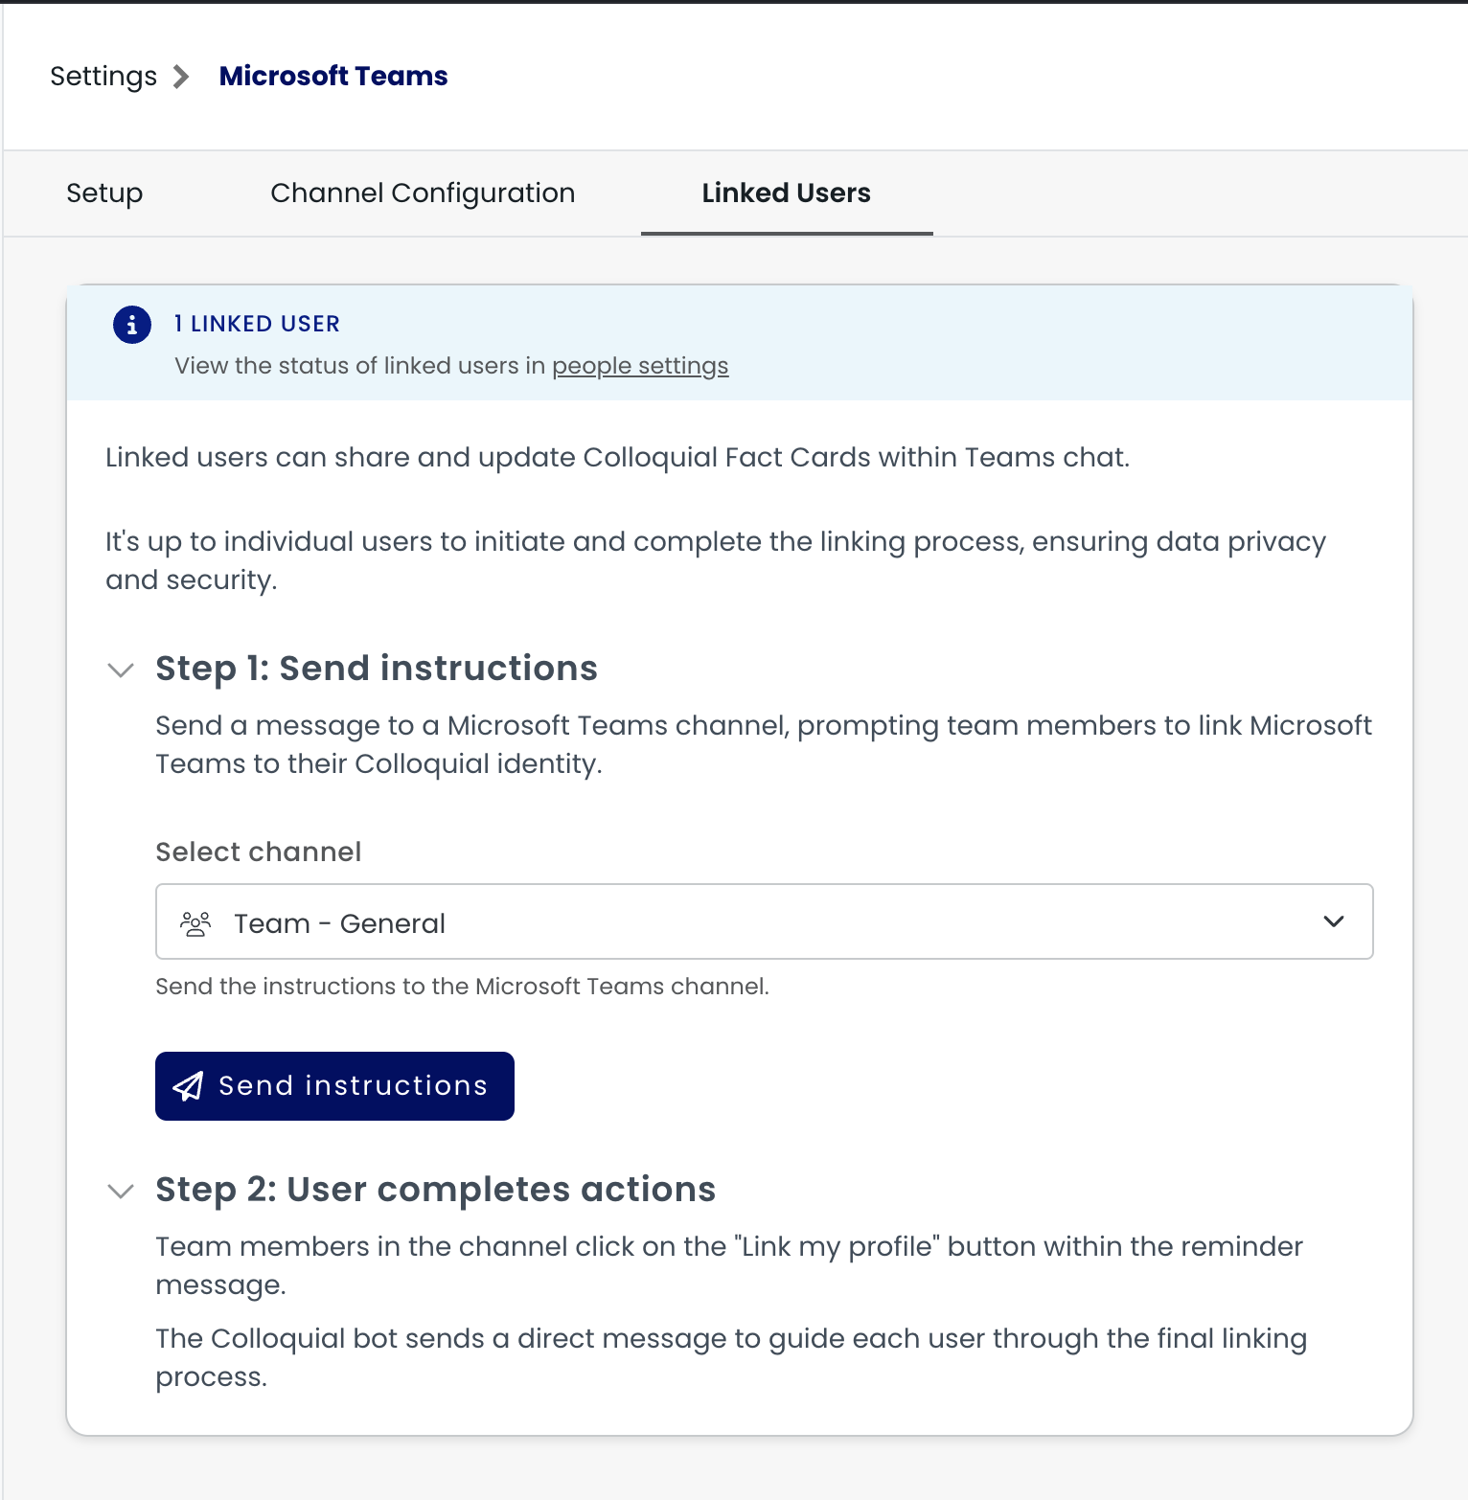Switch to the Setup tab

104,193
